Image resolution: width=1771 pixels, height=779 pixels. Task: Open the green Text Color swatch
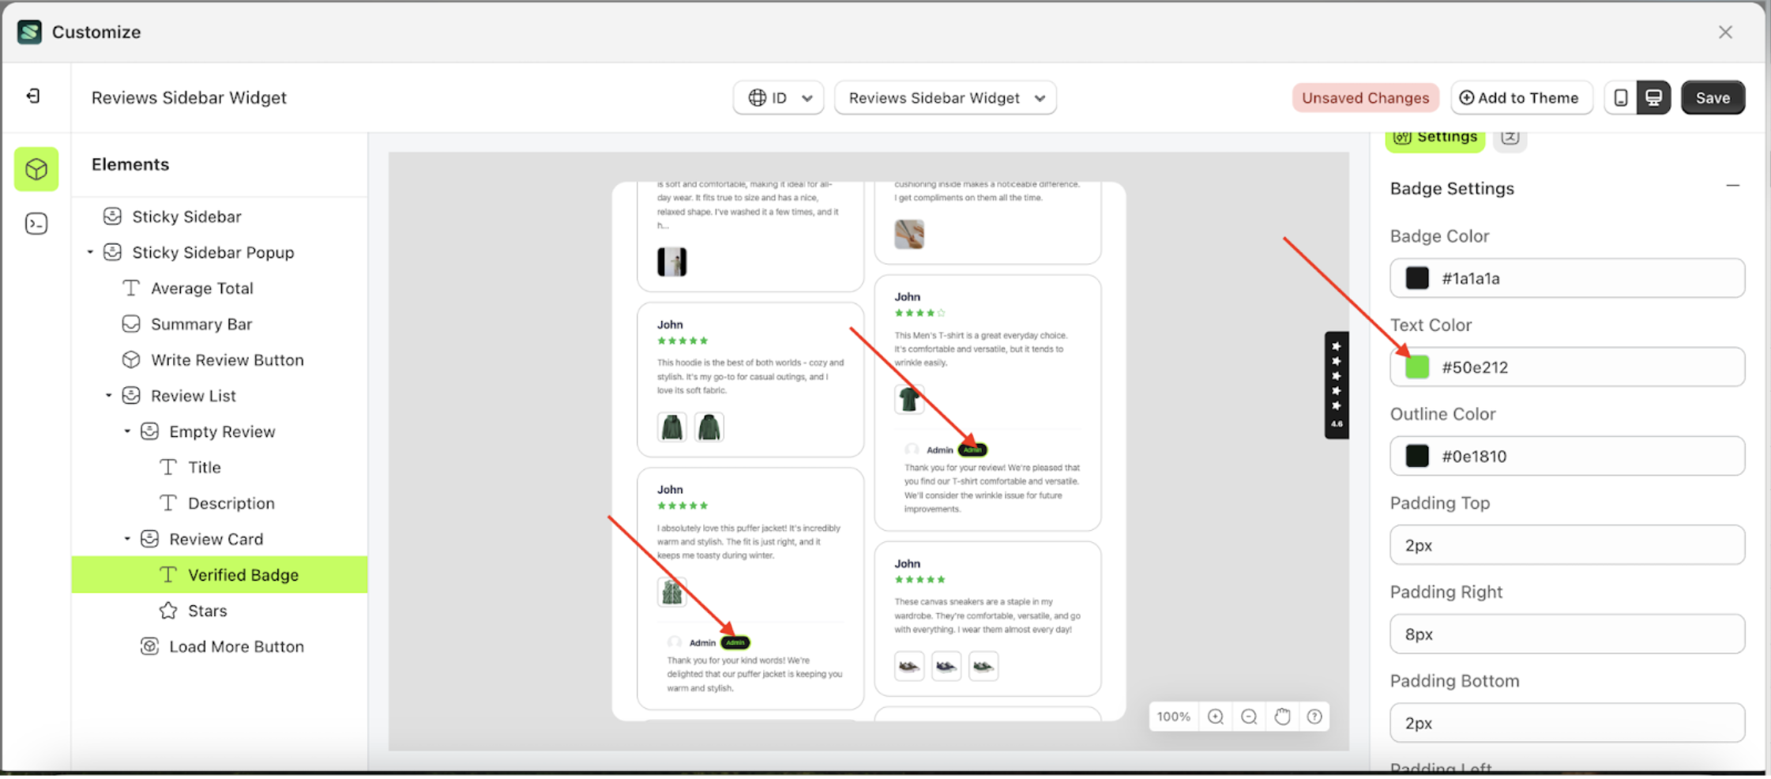click(1417, 367)
